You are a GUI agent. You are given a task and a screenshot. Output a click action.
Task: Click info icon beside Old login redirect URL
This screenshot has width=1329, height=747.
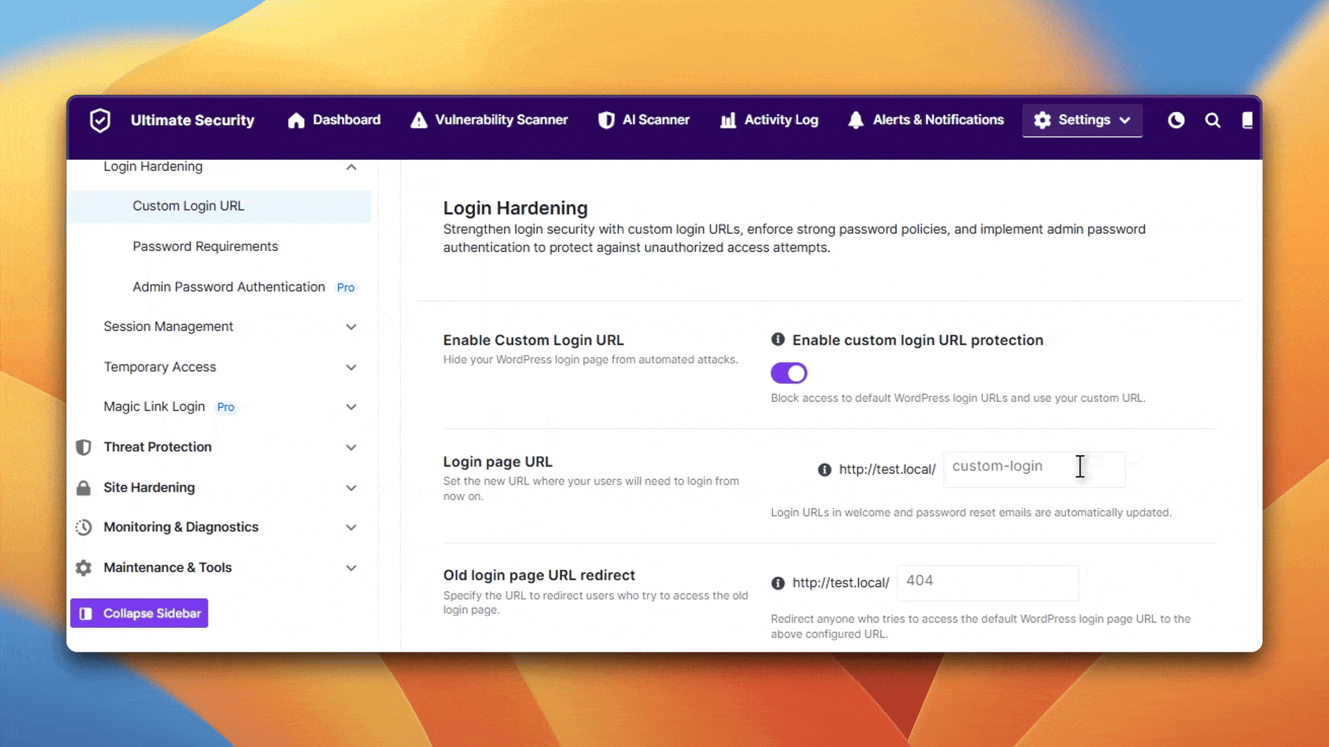click(778, 583)
